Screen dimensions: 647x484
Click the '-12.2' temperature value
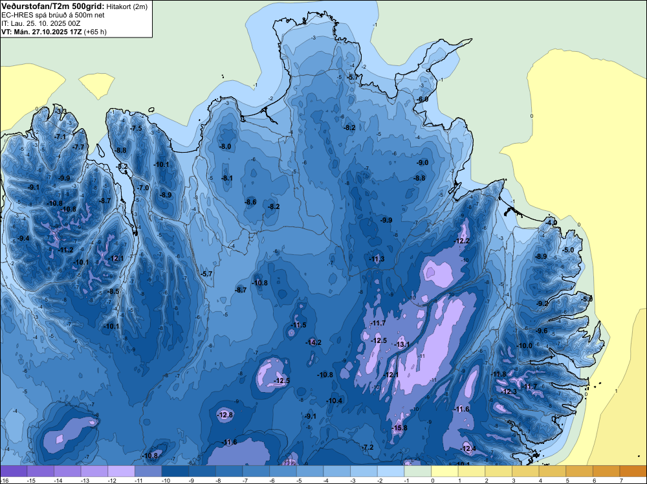click(x=462, y=241)
